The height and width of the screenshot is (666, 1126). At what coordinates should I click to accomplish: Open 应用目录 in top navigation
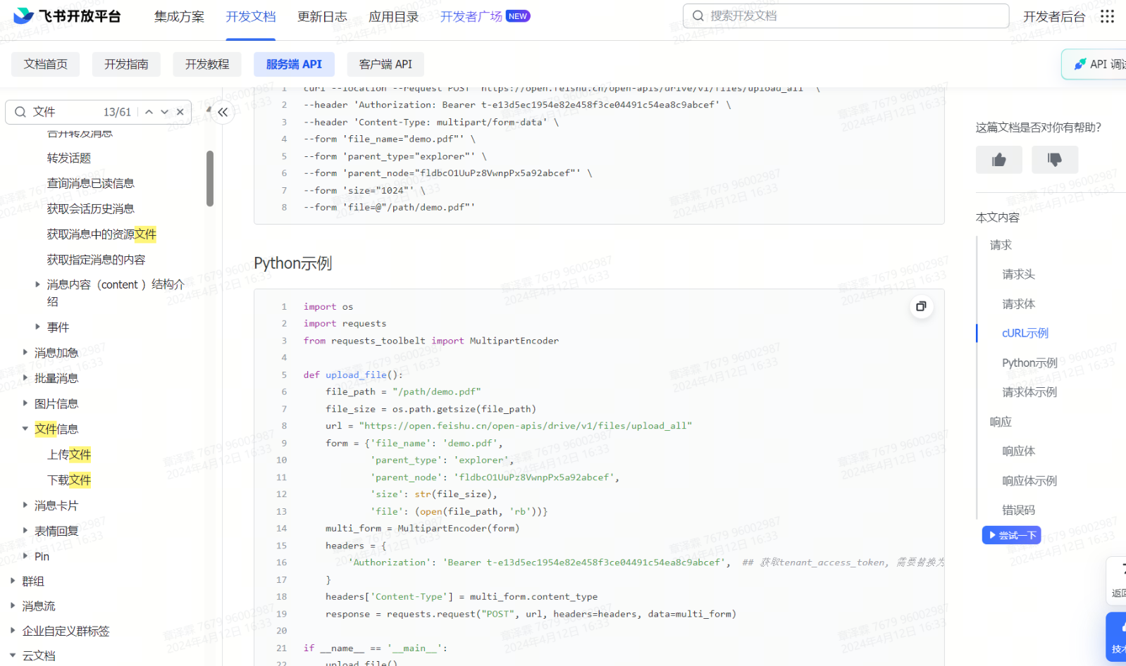click(393, 16)
